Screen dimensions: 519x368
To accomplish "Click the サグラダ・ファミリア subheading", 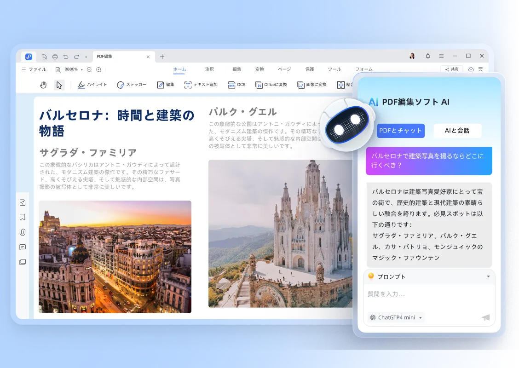I will 88,153.
